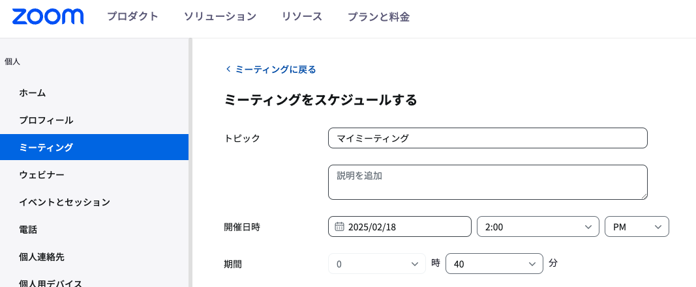Expand the 40 minutes dropdown
This screenshot has width=696, height=287.
coord(494,264)
